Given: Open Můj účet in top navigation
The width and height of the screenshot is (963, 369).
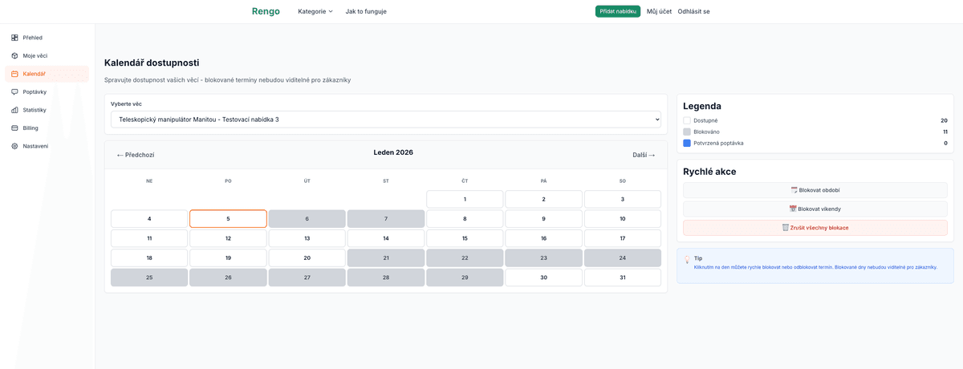Looking at the screenshot, I should (x=659, y=11).
